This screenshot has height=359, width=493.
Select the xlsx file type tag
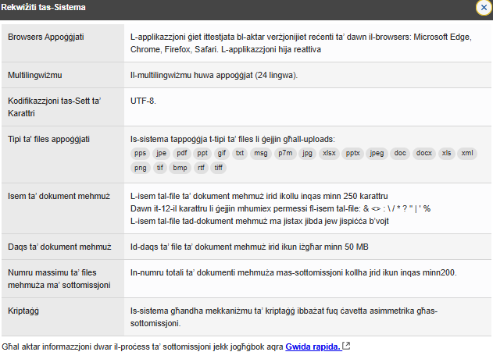(x=329, y=153)
